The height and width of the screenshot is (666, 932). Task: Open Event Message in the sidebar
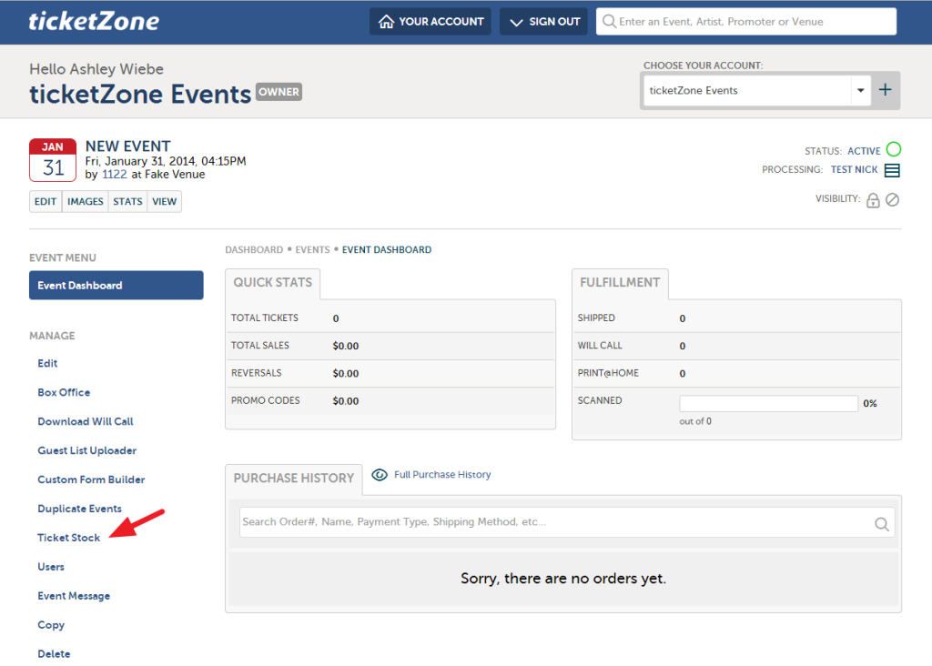[74, 596]
